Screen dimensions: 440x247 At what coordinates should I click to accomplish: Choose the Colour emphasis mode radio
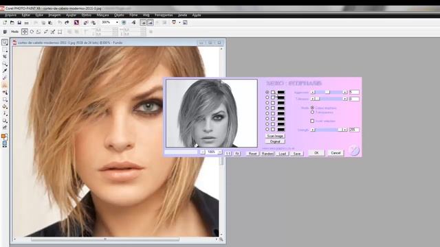click(312, 108)
